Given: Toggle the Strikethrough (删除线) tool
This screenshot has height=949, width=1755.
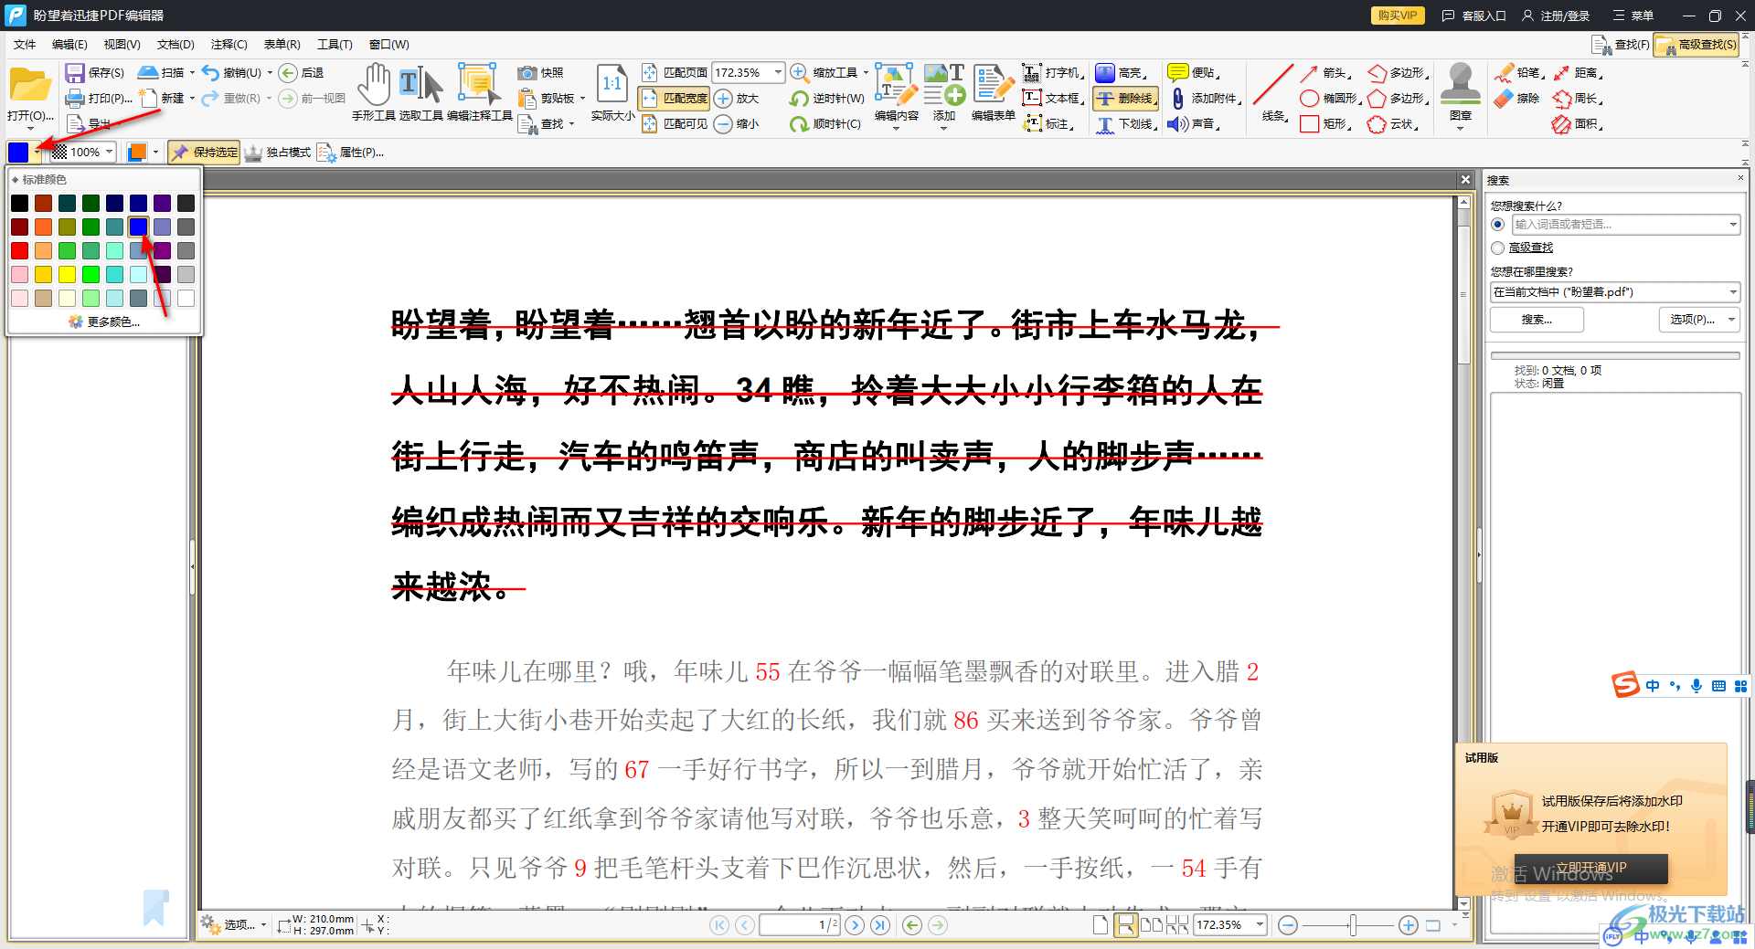Looking at the screenshot, I should [1126, 98].
